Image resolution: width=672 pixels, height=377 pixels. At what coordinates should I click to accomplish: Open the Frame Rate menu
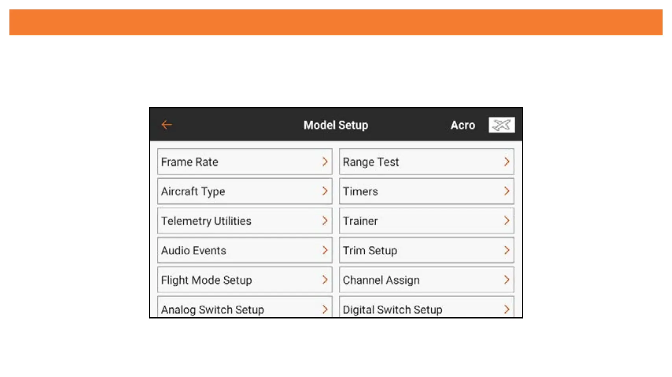pos(244,162)
